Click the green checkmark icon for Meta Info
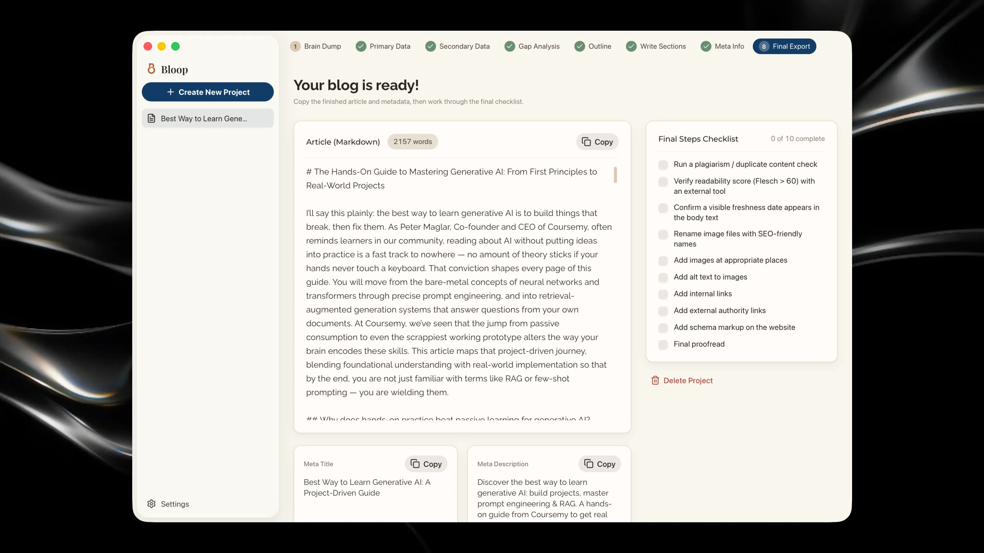 (x=706, y=46)
